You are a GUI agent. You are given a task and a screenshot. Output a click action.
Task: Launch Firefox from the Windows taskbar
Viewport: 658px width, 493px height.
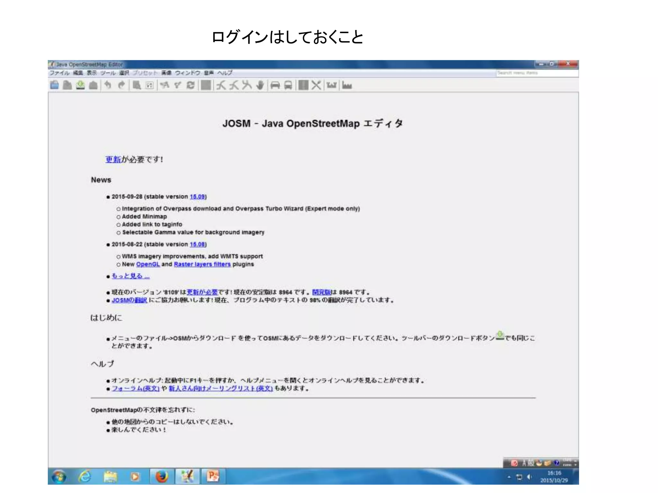coord(162,476)
